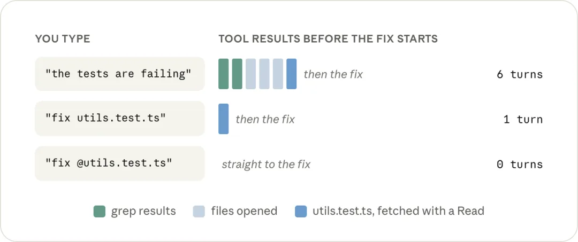Click the "straight to the fix" text

(x=266, y=165)
